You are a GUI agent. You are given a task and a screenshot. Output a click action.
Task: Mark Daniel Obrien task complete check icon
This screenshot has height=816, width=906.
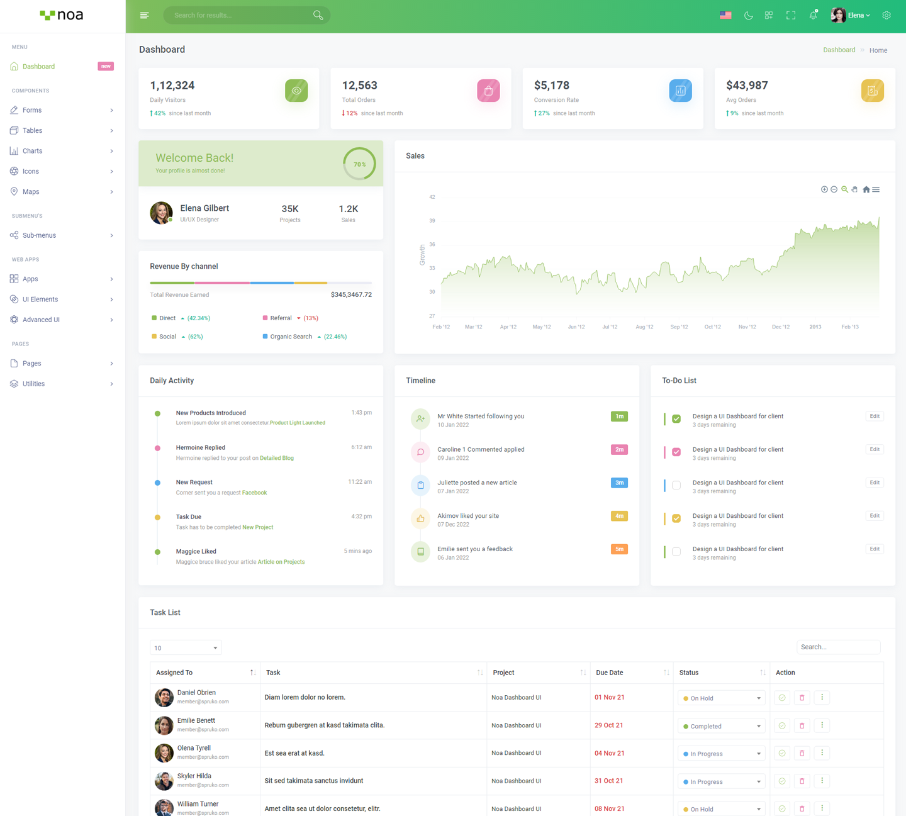click(782, 698)
